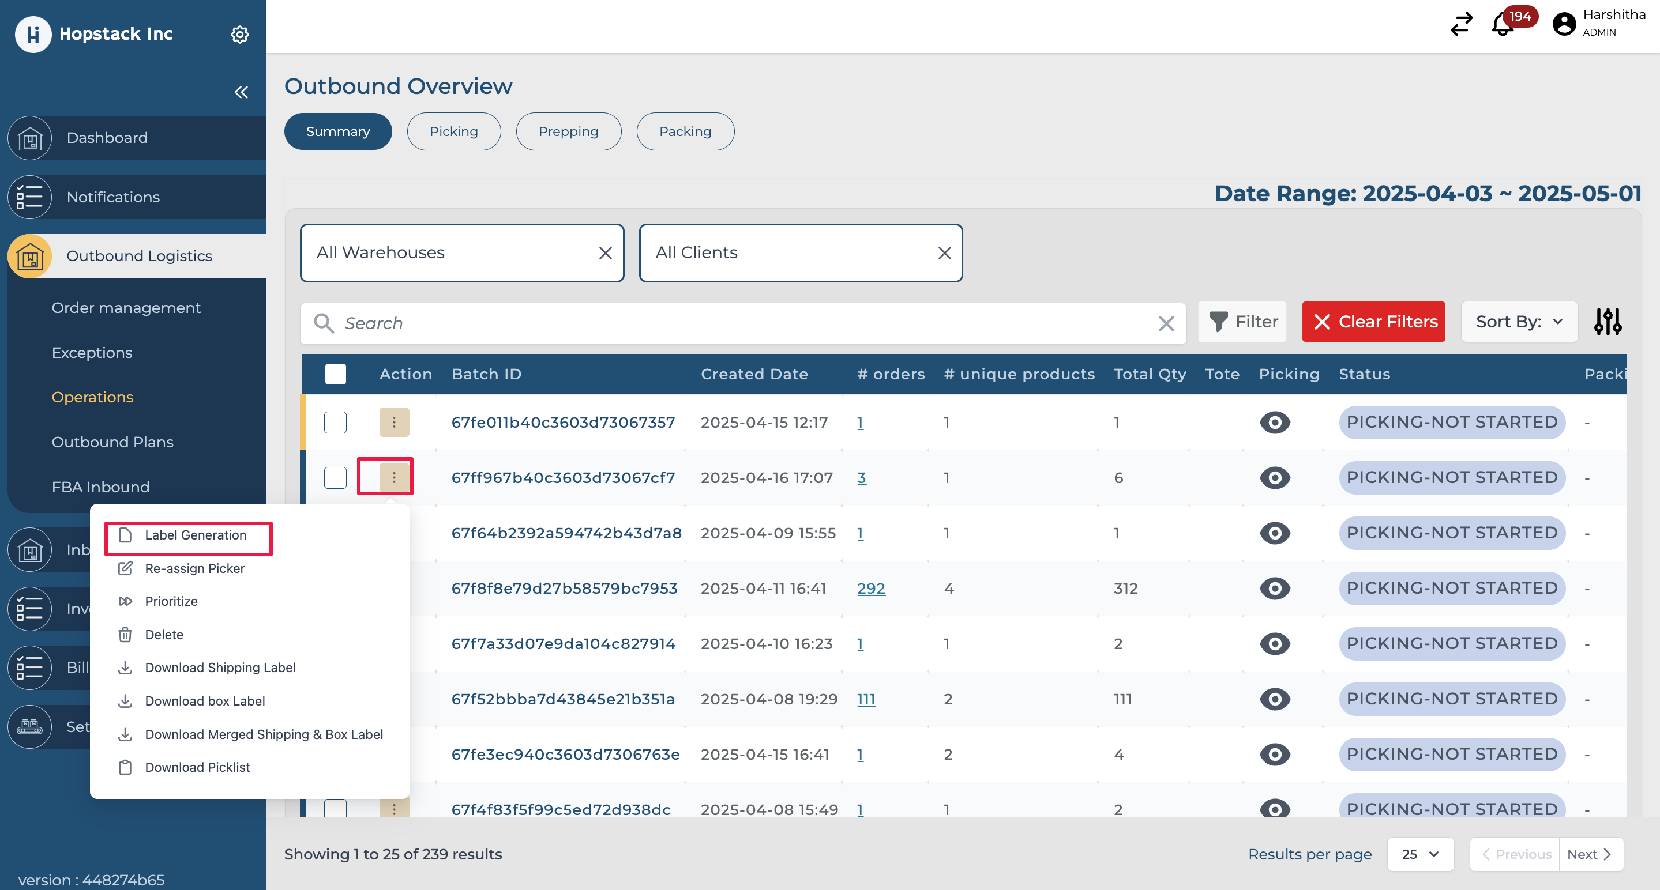Screen dimensions: 1660x890
Task: Expand the Sort By dropdown
Action: (1518, 321)
